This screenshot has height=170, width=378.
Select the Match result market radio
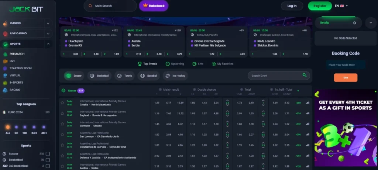click(160, 89)
